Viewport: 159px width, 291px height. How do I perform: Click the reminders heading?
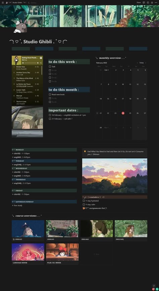[115, 197]
